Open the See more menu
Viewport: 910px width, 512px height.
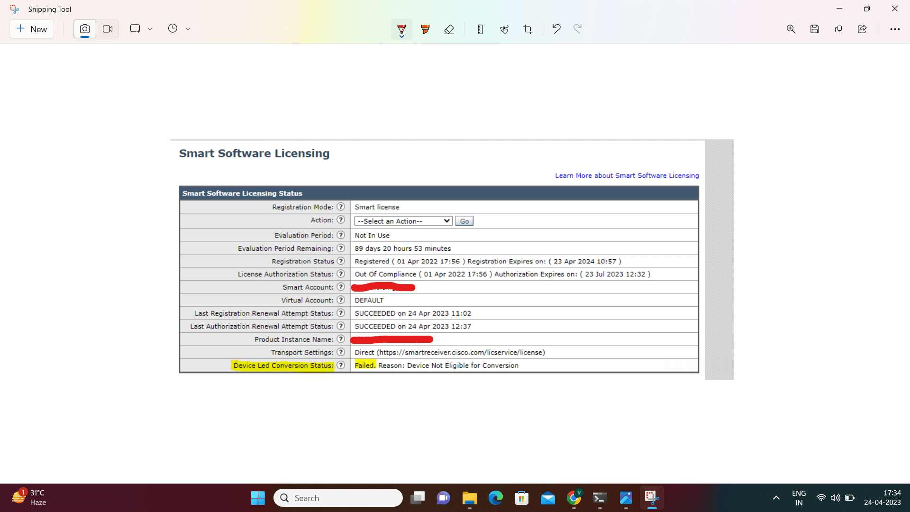[x=895, y=29]
